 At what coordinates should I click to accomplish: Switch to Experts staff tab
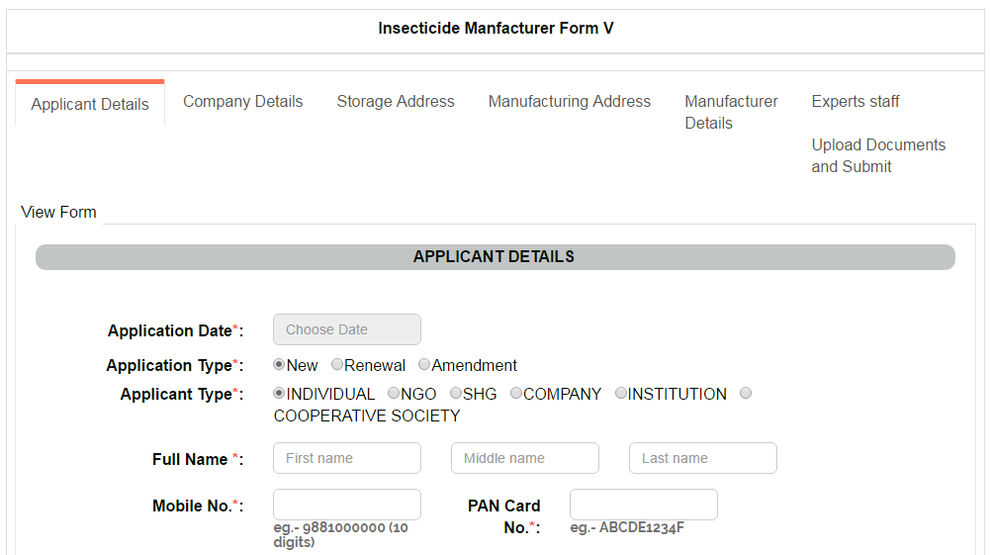coord(856,101)
